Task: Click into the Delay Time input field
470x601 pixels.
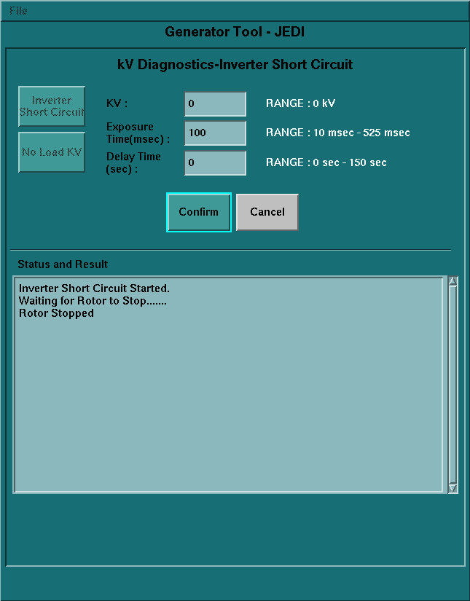Action: pos(215,162)
